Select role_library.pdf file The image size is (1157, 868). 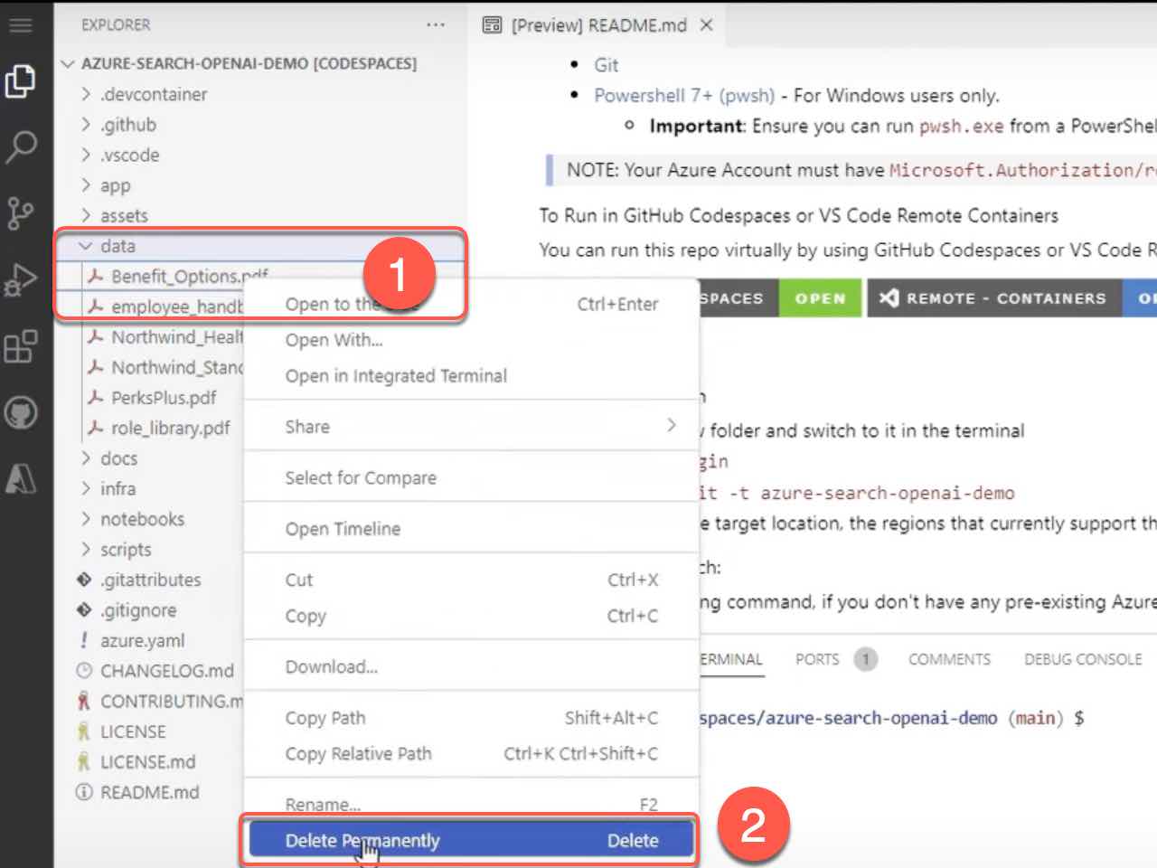159,428
